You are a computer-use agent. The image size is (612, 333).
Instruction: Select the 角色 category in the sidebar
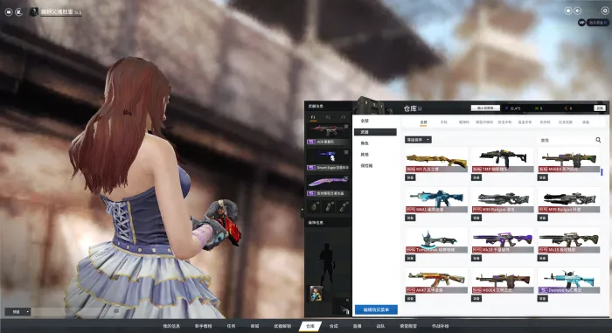coord(365,143)
